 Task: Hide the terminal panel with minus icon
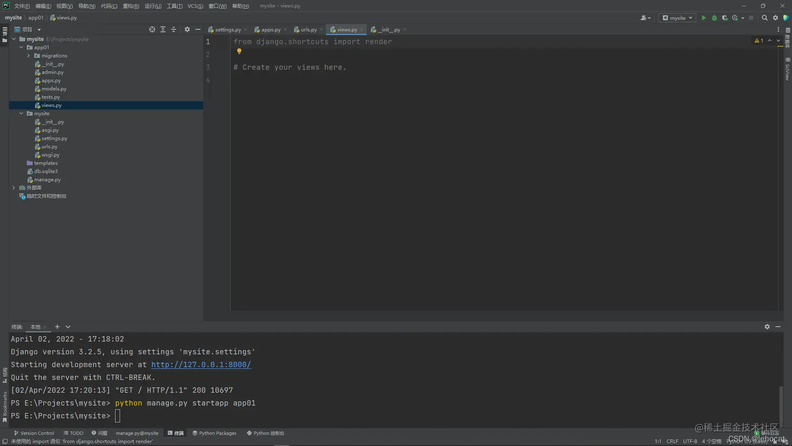778,327
